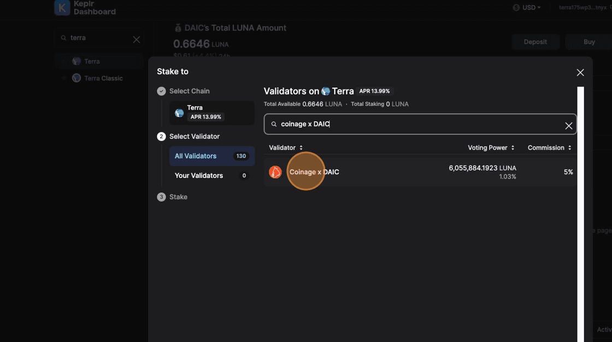Image resolution: width=612 pixels, height=342 pixels.
Task: Select the Coinage x DAIC validator
Action: [x=314, y=172]
